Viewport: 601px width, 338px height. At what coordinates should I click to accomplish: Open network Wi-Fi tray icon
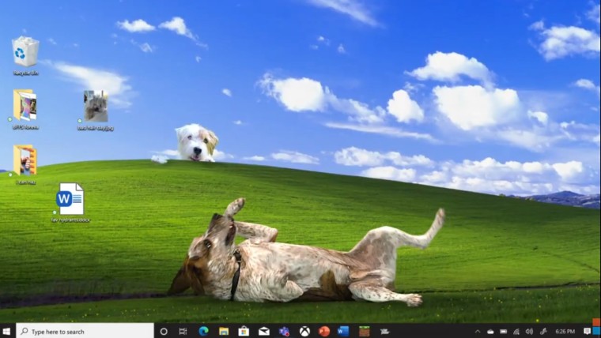pos(516,332)
